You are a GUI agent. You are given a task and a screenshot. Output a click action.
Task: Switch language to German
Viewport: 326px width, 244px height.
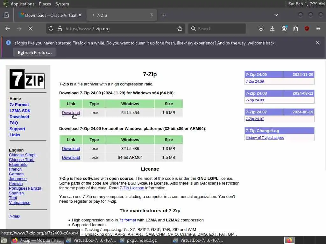tap(16, 174)
